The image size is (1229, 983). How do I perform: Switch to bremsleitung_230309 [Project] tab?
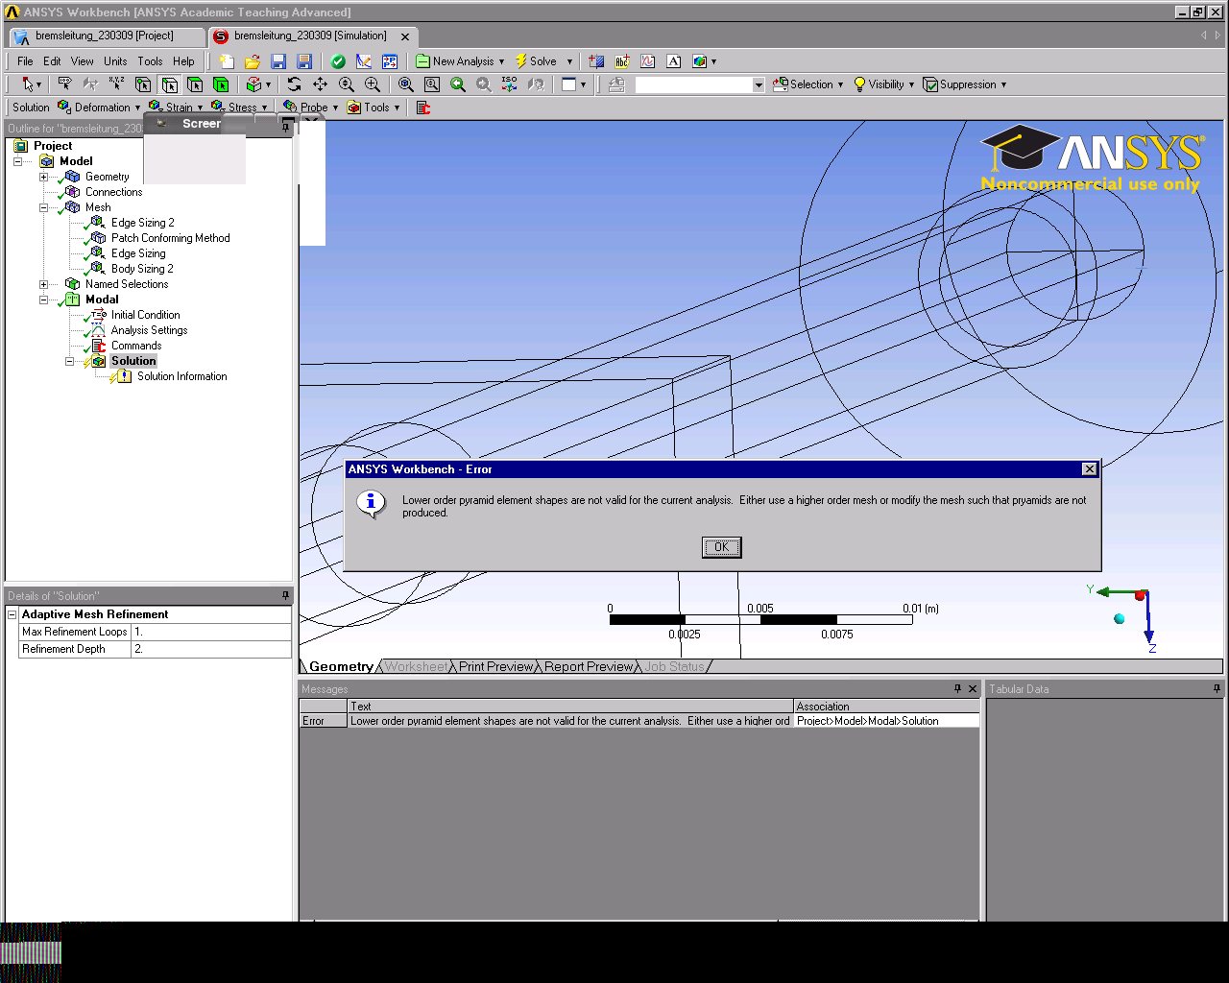click(x=105, y=36)
